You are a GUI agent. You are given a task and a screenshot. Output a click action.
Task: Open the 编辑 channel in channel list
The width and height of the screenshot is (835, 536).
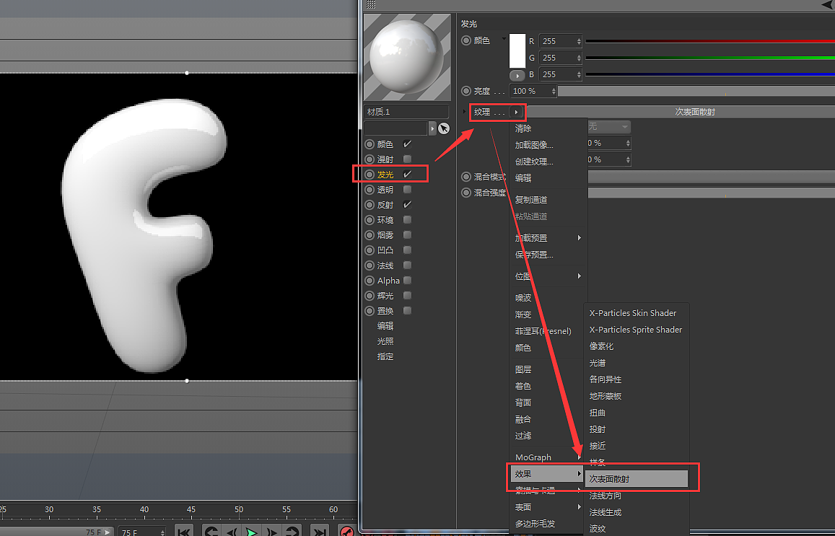pyautogui.click(x=385, y=326)
